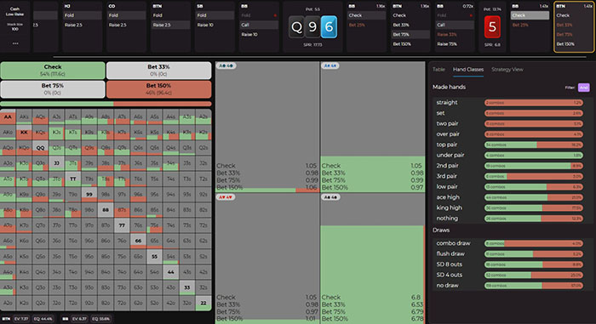The width and height of the screenshot is (596, 324).
Task: Open the three-dots menu under Stack Size
Action: pyautogui.click(x=15, y=43)
